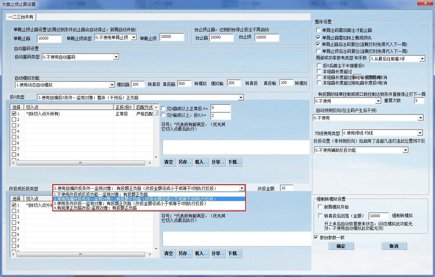Click the 取消 button
The width and height of the screenshot is (435, 277).
point(394,246)
